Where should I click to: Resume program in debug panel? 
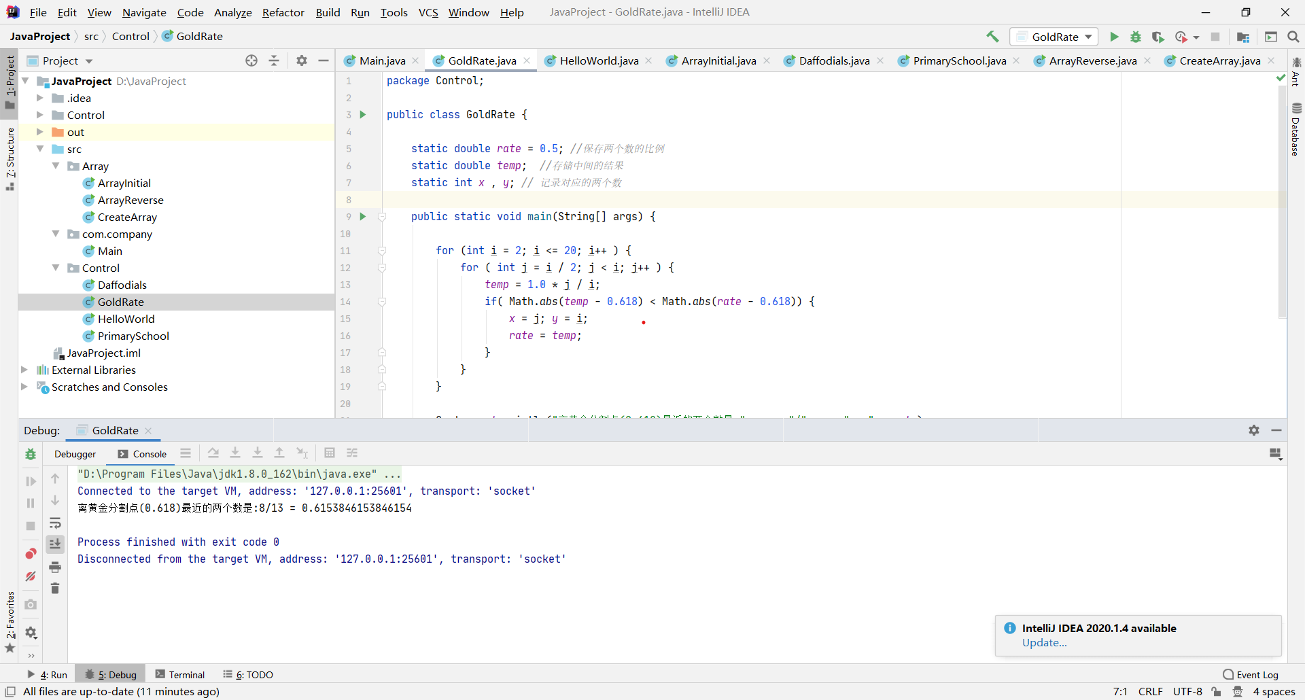tap(31, 481)
